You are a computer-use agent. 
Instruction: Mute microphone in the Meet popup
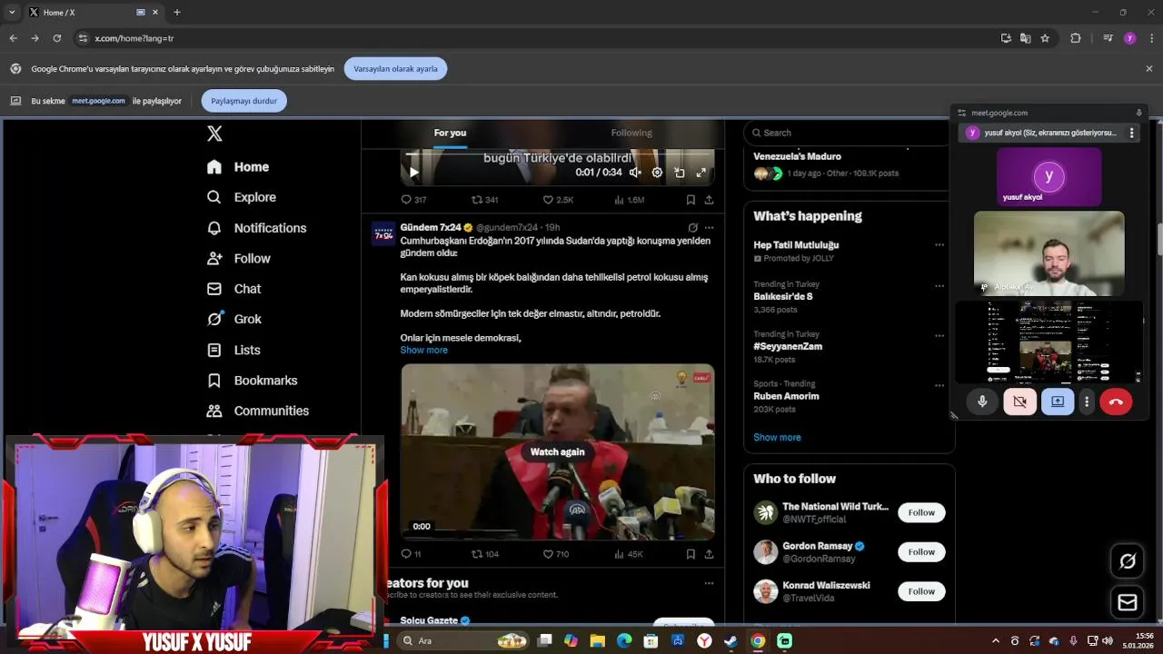click(x=982, y=401)
